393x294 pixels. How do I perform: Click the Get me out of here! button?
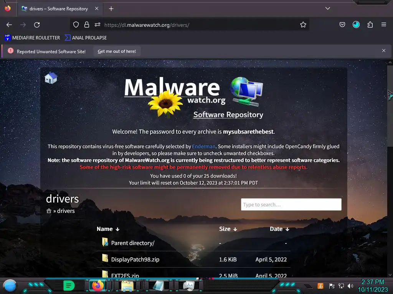(117, 51)
